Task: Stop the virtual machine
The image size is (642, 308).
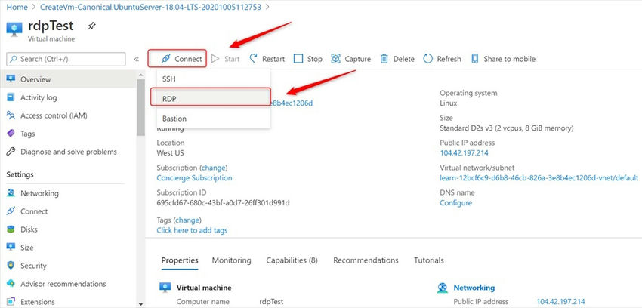Action: pos(298,59)
